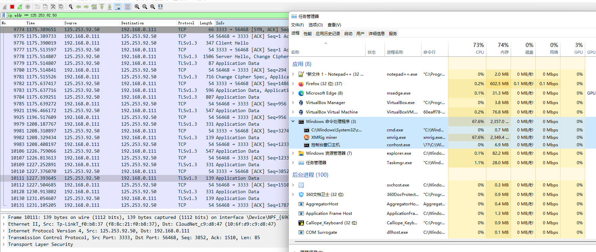
Task: Sort processes by the 内存 column
Action: tap(499, 49)
